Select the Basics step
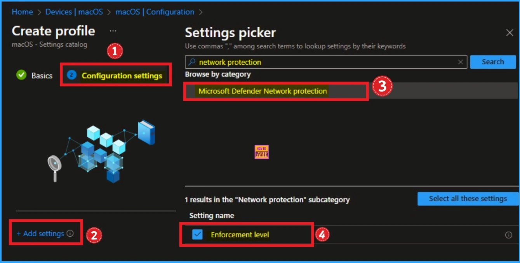 pyautogui.click(x=42, y=76)
